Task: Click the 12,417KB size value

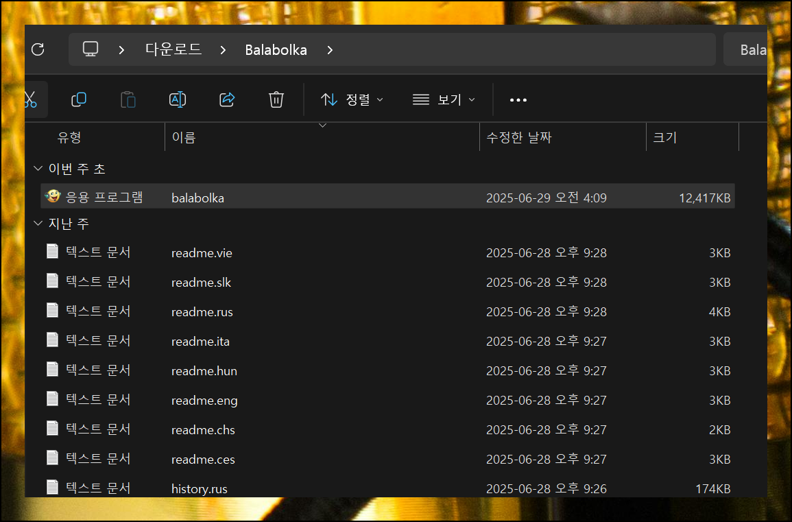Action: pyautogui.click(x=705, y=198)
